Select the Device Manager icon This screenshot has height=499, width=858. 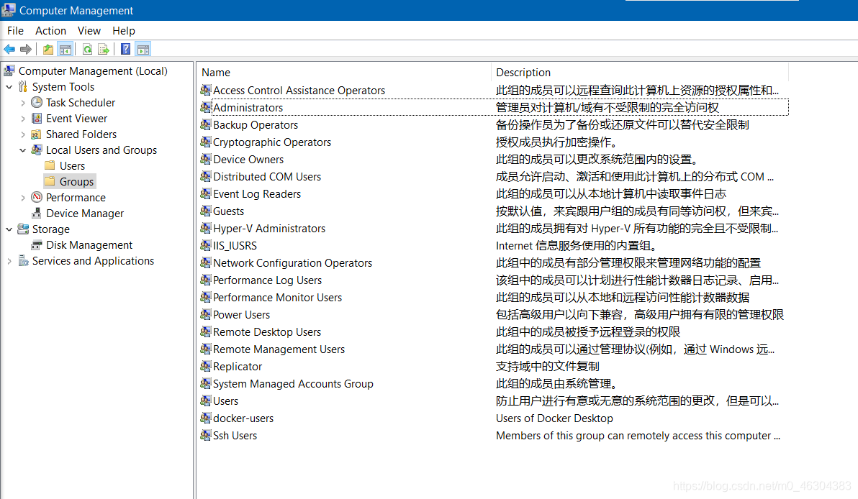pos(37,213)
